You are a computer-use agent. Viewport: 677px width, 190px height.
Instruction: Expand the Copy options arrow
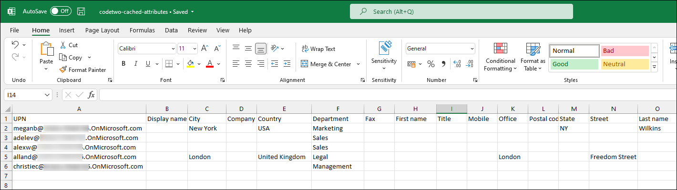(x=89, y=58)
